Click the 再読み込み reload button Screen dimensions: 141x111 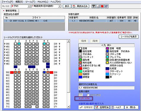pyautogui.click(x=80, y=6)
